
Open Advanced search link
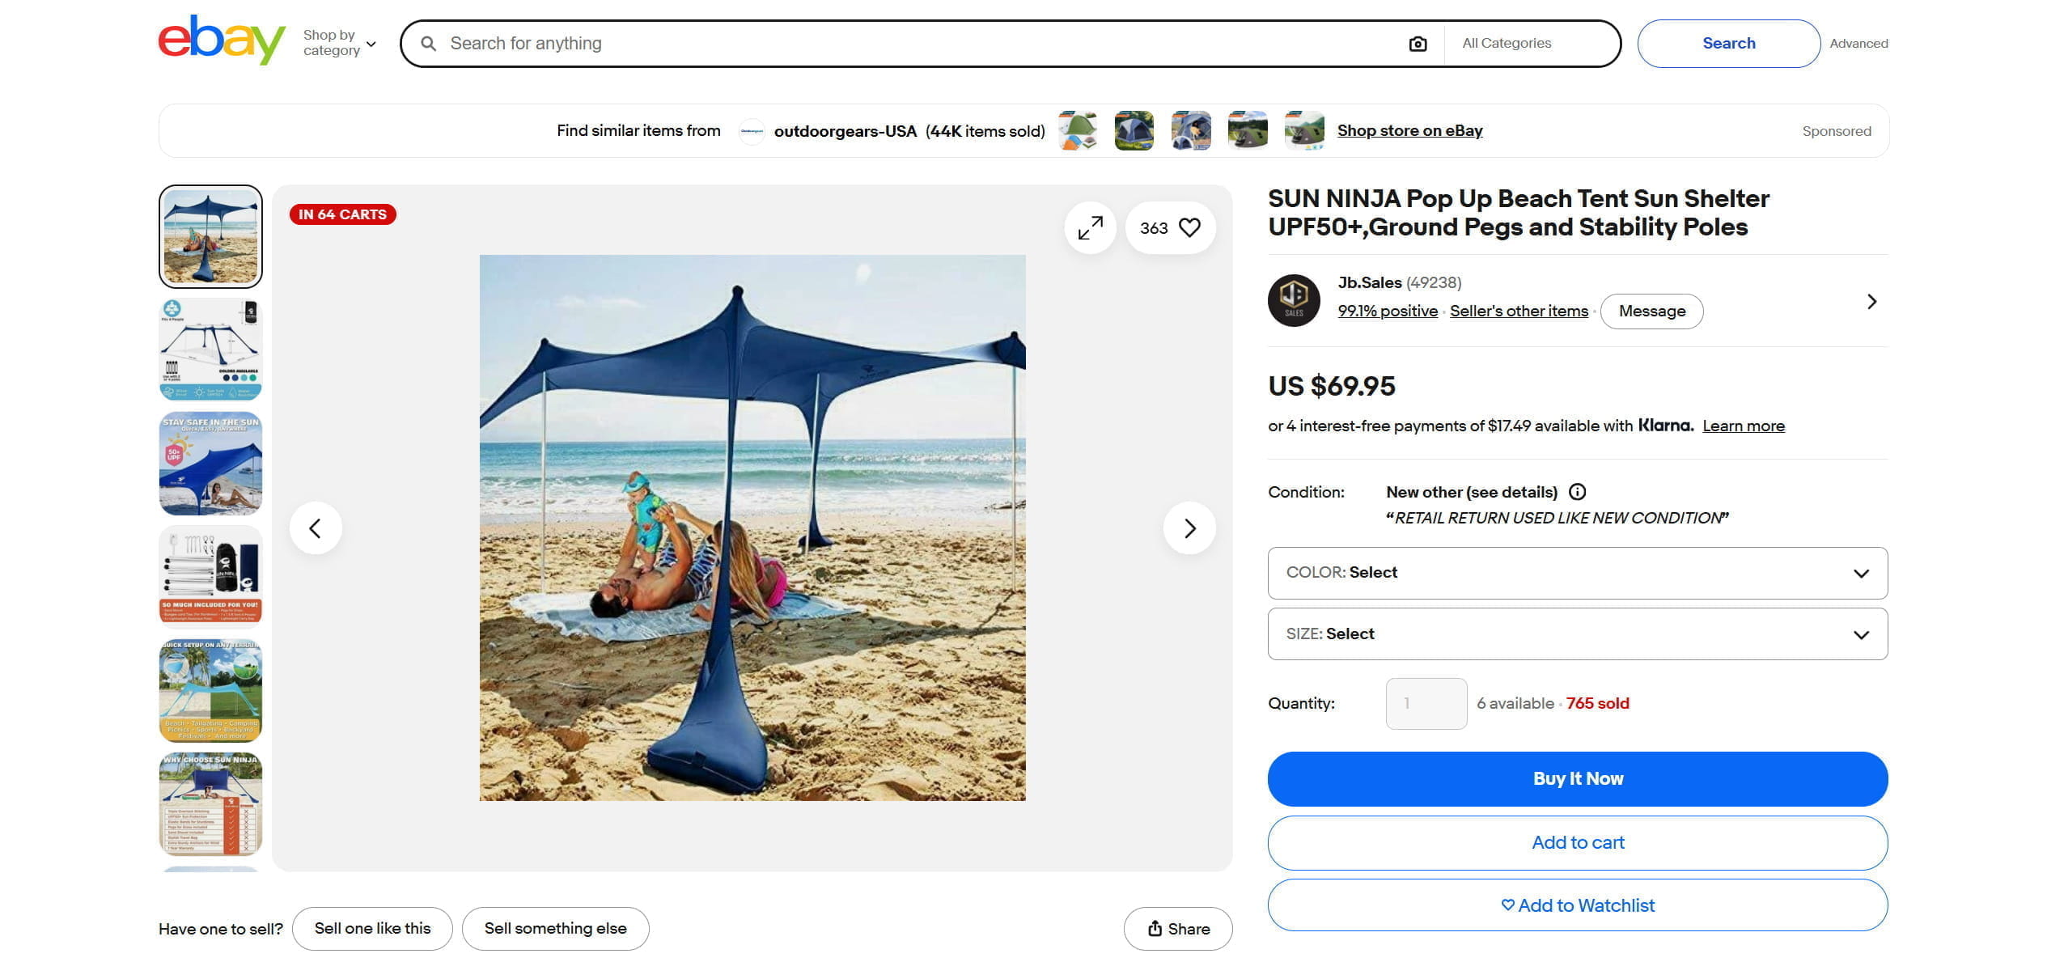[1858, 44]
